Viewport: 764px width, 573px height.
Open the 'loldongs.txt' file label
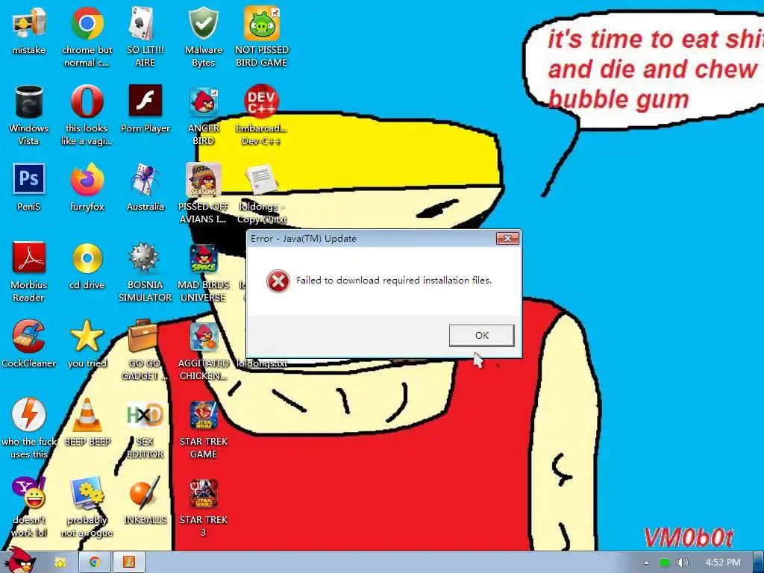point(262,363)
